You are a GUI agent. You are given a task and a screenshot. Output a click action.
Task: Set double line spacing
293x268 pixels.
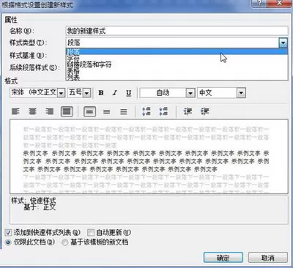pos(124,112)
